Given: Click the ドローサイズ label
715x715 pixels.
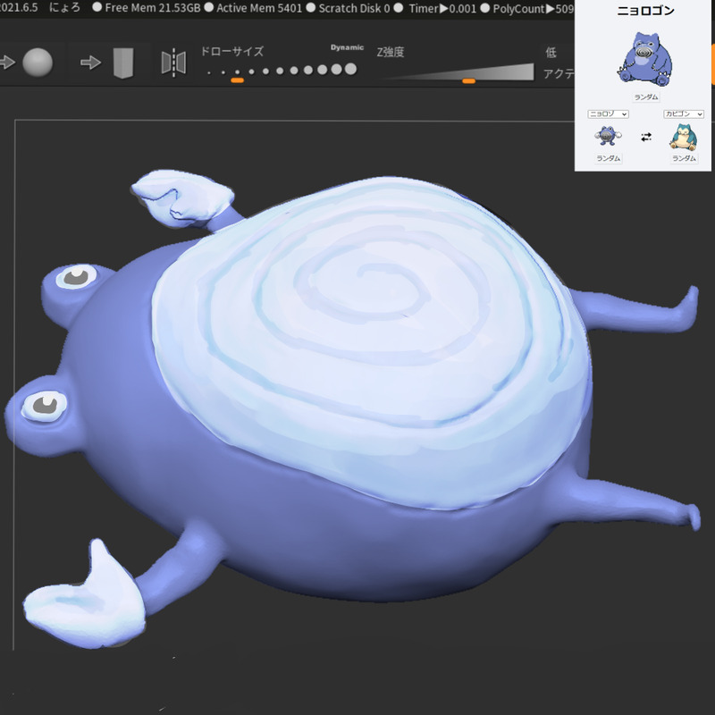Looking at the screenshot, I should click(x=232, y=51).
